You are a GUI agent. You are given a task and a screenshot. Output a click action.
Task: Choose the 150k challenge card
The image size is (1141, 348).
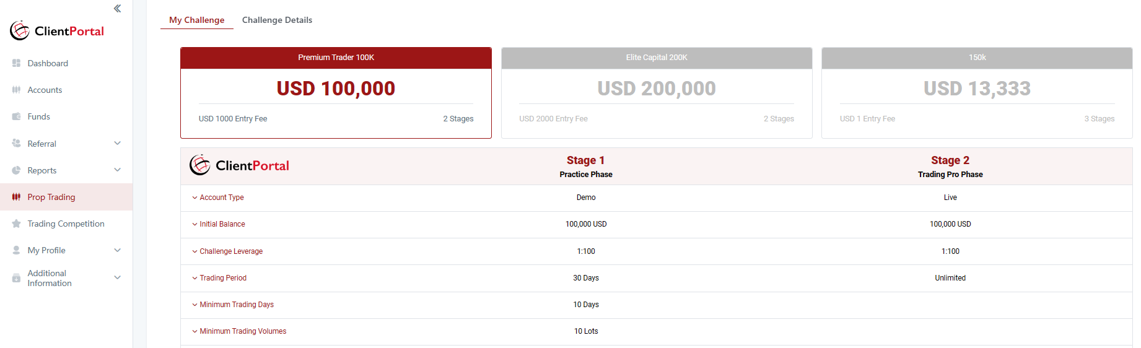(x=977, y=93)
